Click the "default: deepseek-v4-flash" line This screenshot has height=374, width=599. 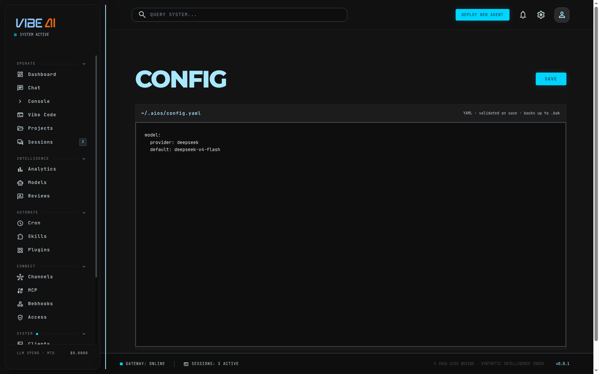tap(185, 150)
